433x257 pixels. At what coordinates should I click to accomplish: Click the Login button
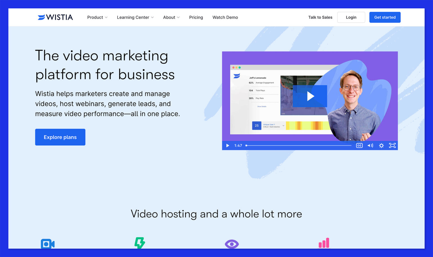351,17
